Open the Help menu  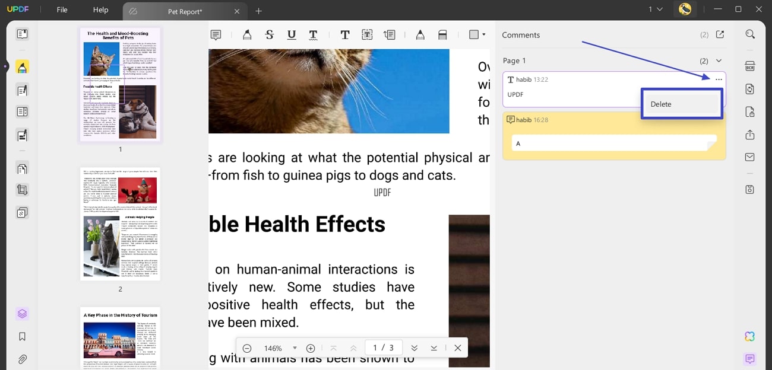click(100, 9)
